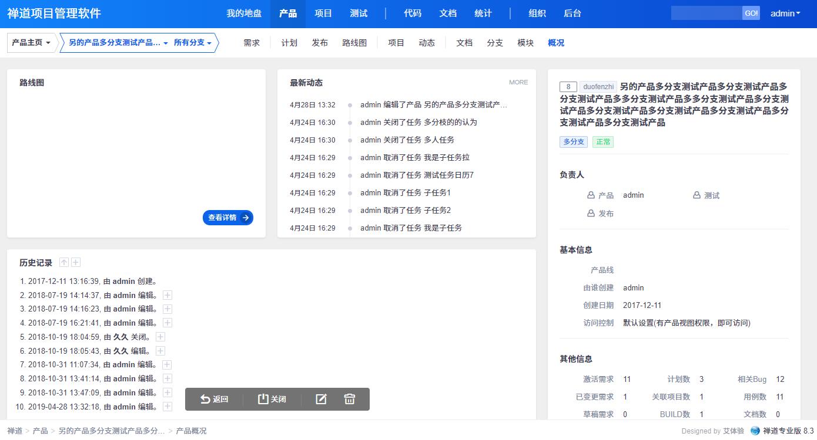The height and width of the screenshot is (440, 817).
Task: Click the MORE link in 最新动态
Action: coord(518,82)
